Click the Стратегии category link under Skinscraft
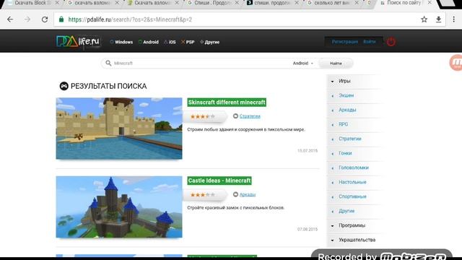Screen dimensions: 462x260 [250, 116]
